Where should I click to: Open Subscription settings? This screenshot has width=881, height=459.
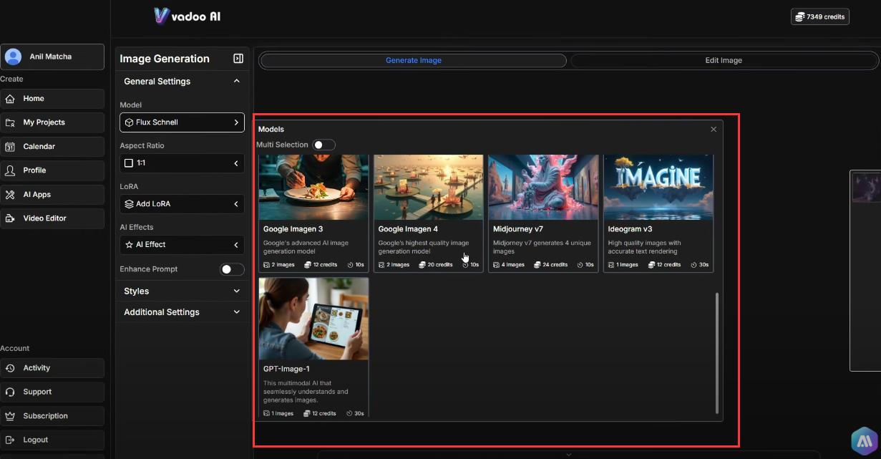[x=52, y=416]
